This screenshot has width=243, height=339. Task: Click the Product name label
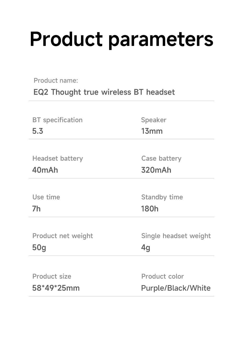pos(56,81)
